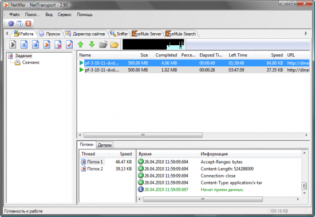Click the Время column header
The image size is (315, 217).
pos(168,154)
